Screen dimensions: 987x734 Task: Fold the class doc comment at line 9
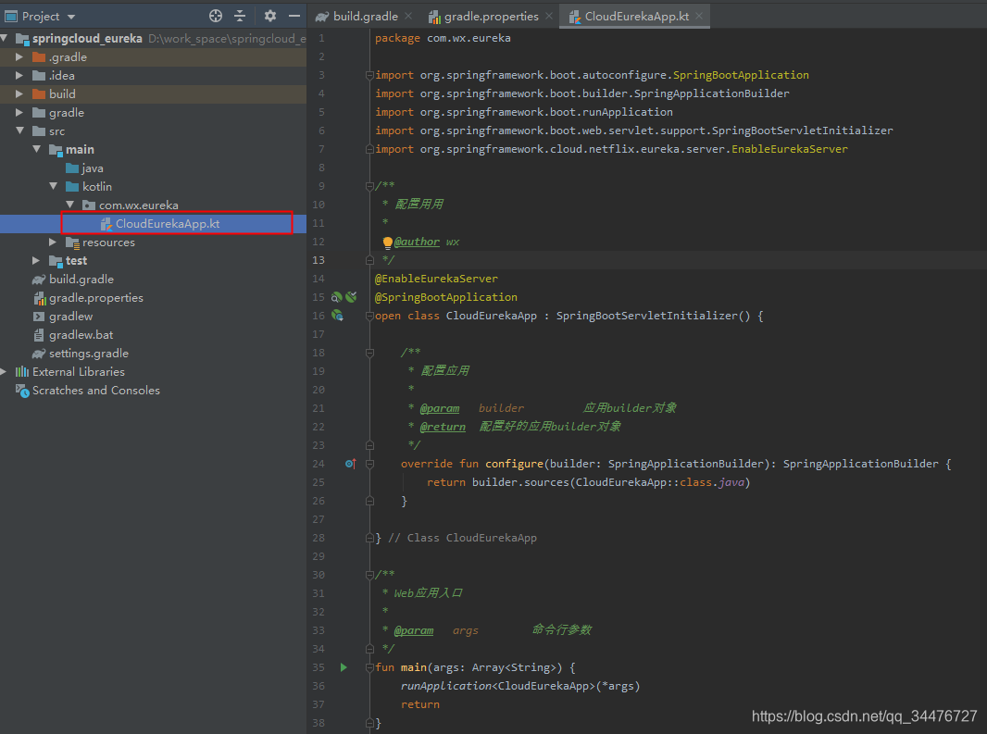pyautogui.click(x=369, y=186)
